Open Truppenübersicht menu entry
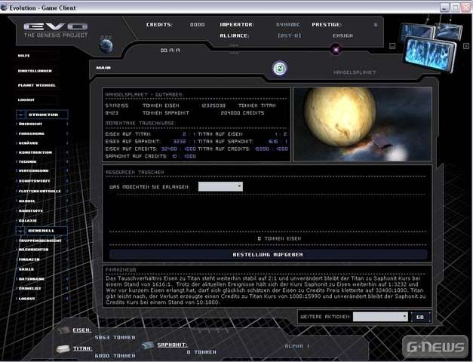Viewport: 473px width, 362px height. point(40,241)
